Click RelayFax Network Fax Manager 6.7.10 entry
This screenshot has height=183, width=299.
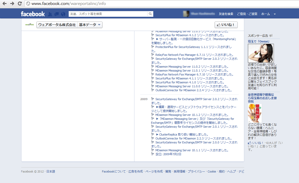click(194, 75)
